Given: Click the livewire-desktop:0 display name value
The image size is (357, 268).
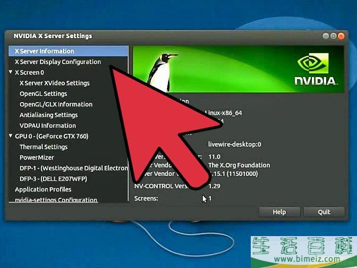Looking at the screenshot, I should coord(235,144).
